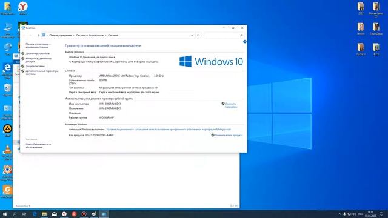The height and width of the screenshot is (218, 388).
Task: Launch Edge from the taskbar
Action: coord(35,214)
